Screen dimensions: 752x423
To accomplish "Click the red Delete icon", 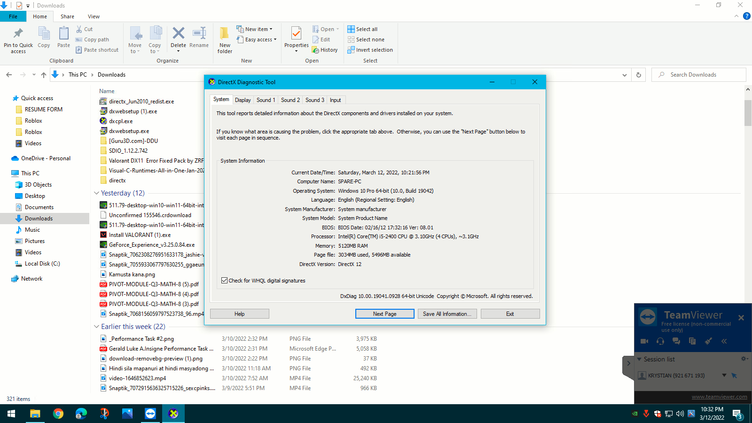I will click(178, 33).
